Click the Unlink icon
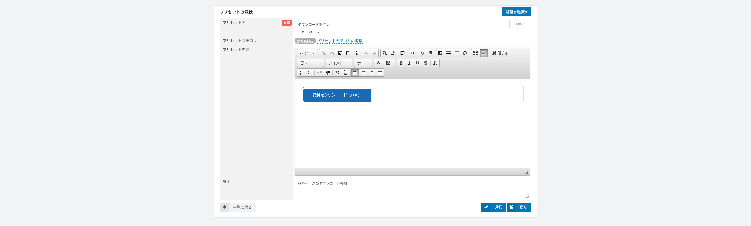This screenshot has height=226, width=751. click(422, 53)
